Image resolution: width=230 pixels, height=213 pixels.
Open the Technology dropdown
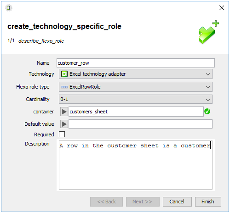[x=136, y=74]
